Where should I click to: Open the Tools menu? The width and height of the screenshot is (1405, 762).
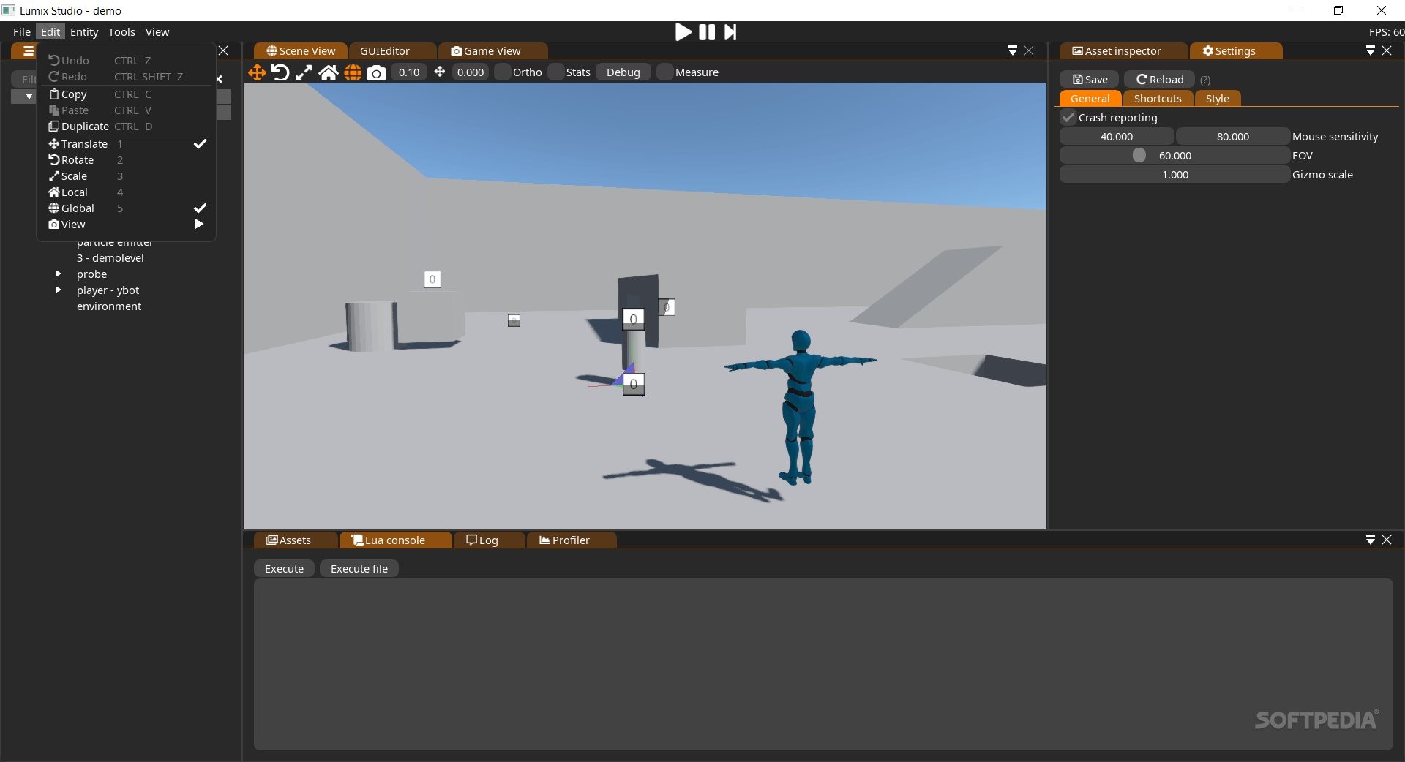pyautogui.click(x=121, y=31)
